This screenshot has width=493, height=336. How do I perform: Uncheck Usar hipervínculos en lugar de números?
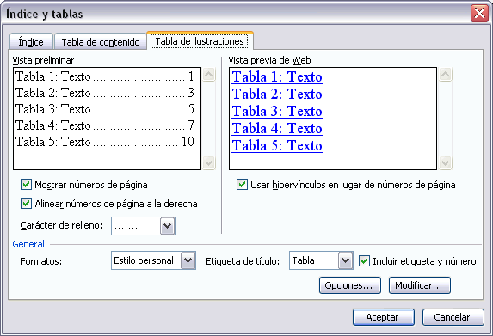tap(242, 185)
